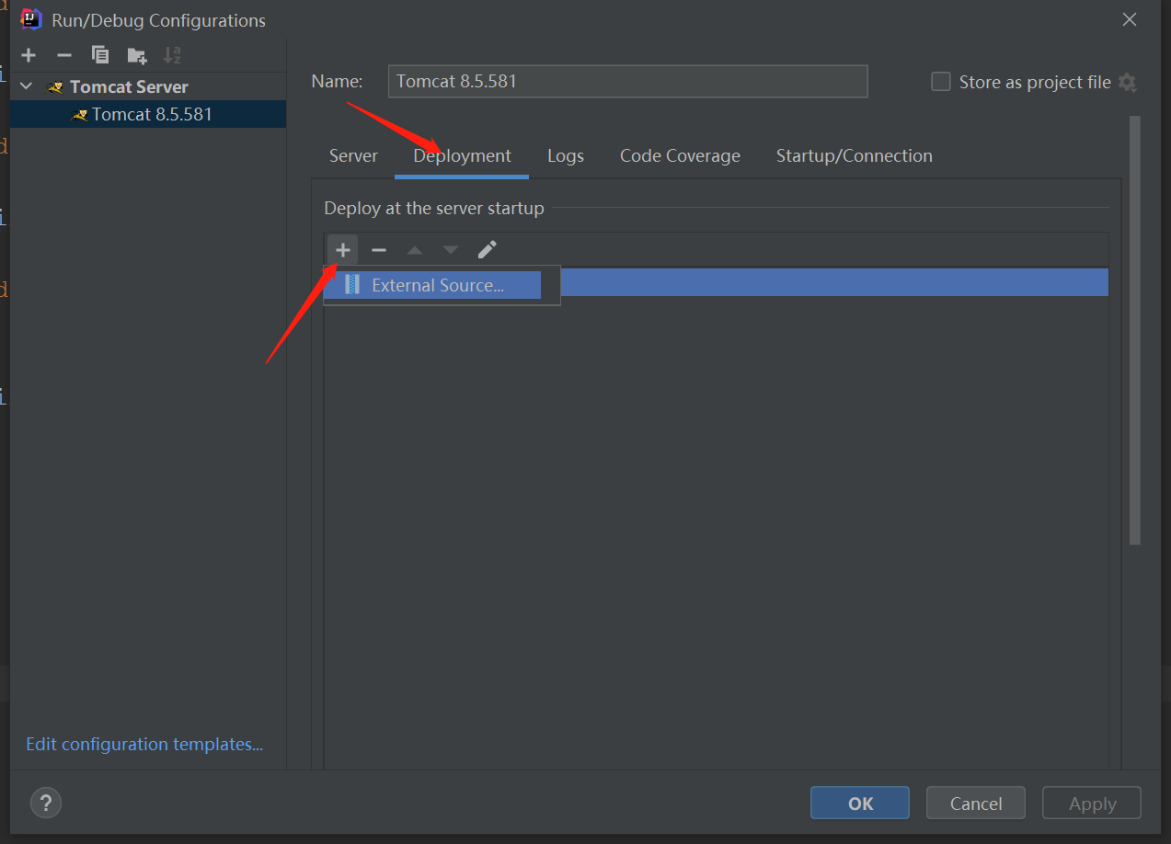Add new run configuration with plus icon
1171x844 pixels.
[29, 55]
